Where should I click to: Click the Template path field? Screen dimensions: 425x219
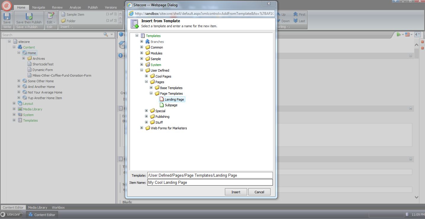pos(210,175)
